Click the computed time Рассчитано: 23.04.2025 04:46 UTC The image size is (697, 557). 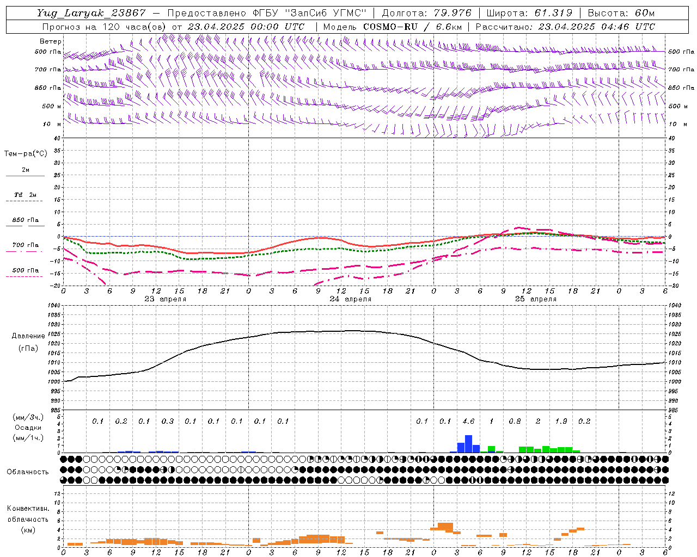pyautogui.click(x=565, y=27)
